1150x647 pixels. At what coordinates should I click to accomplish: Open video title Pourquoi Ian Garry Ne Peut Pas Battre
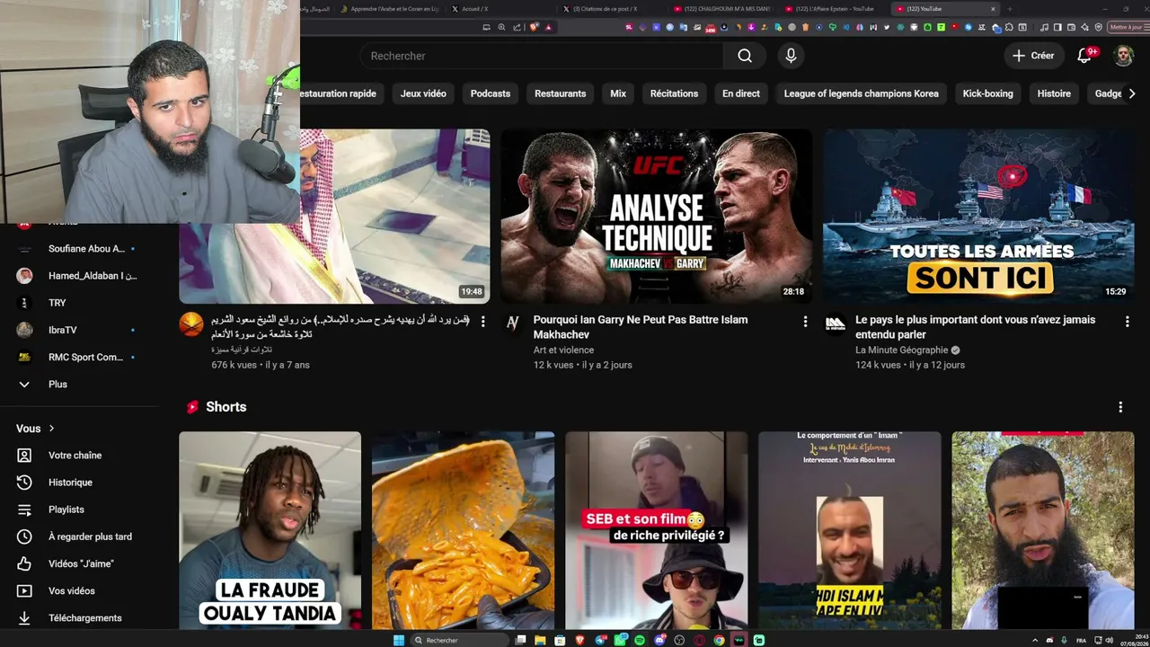[x=641, y=327]
